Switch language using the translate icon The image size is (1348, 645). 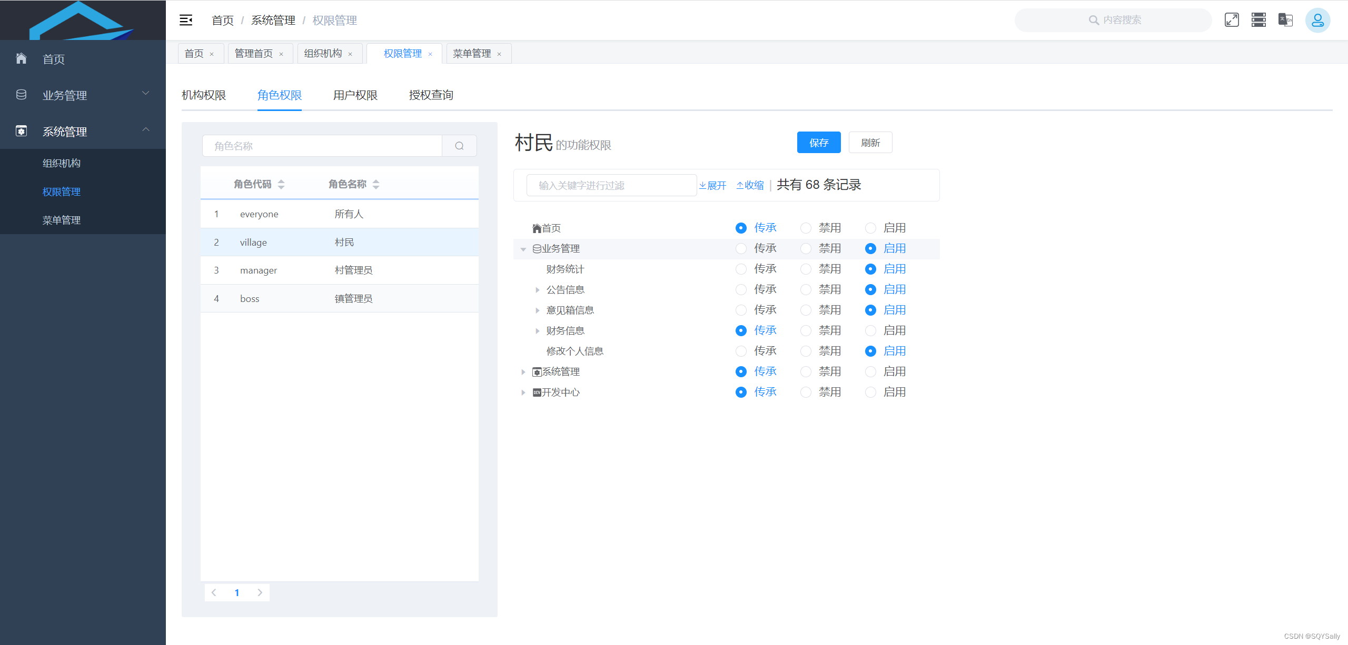(1285, 20)
